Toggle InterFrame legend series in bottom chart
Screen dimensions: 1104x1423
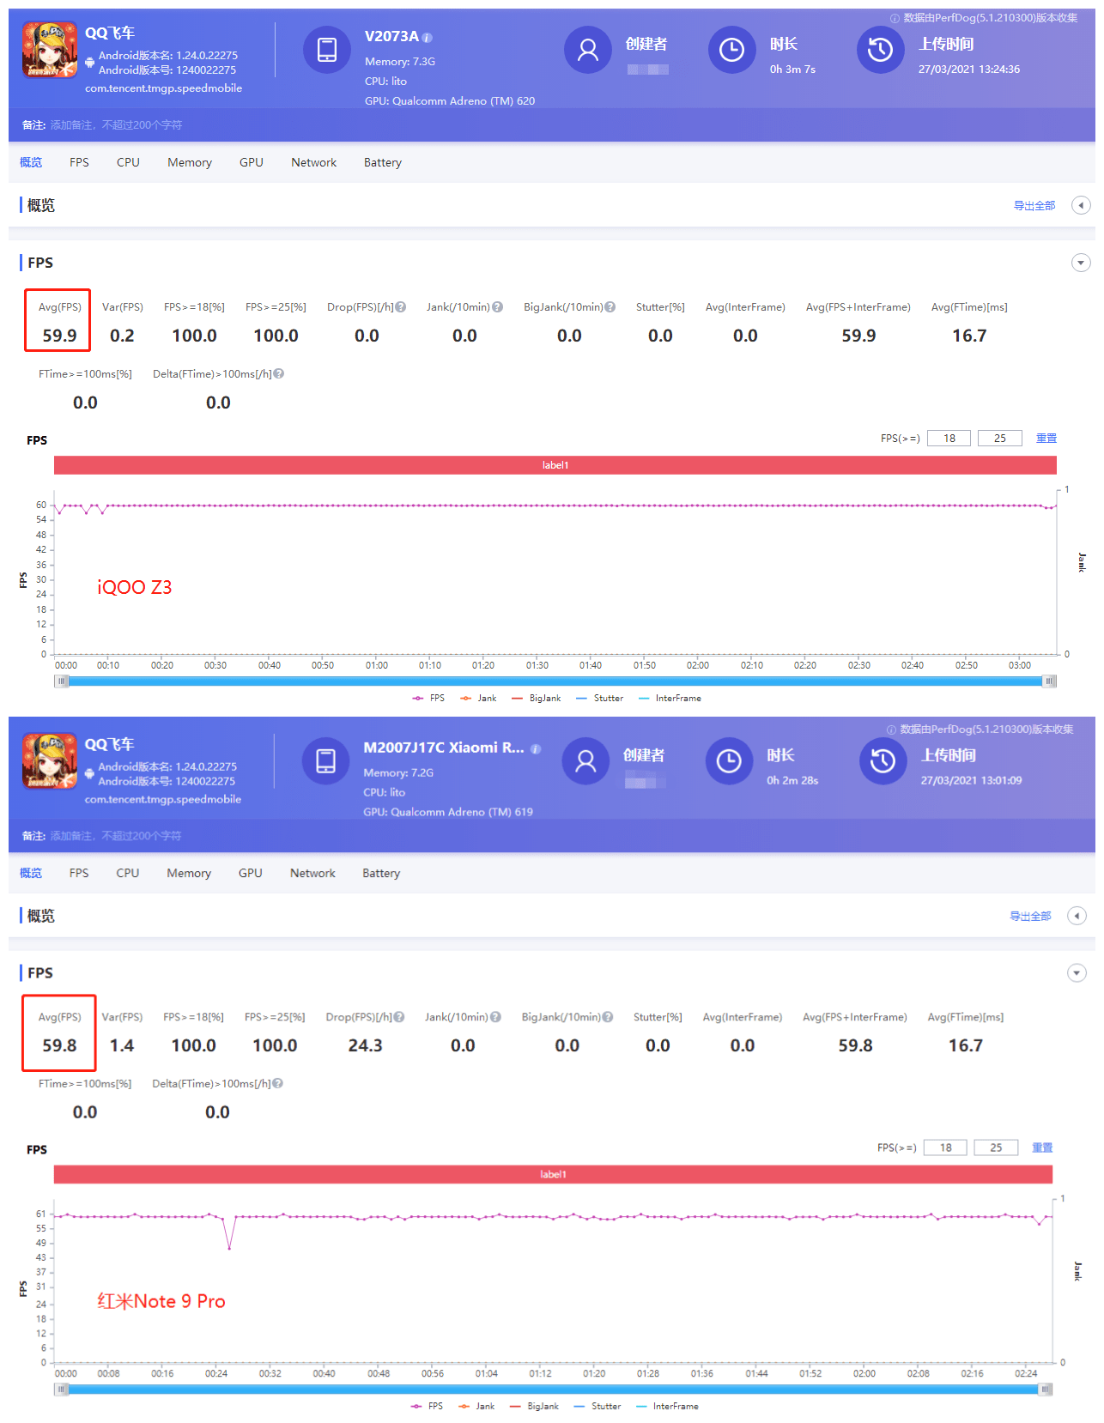point(668,1407)
